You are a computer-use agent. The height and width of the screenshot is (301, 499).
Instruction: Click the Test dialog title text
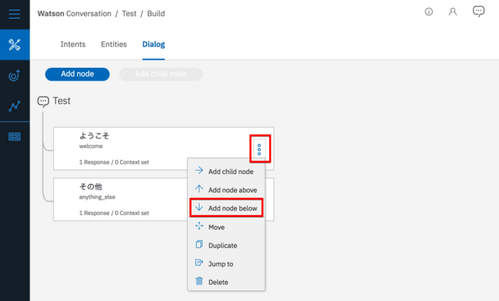pos(62,101)
